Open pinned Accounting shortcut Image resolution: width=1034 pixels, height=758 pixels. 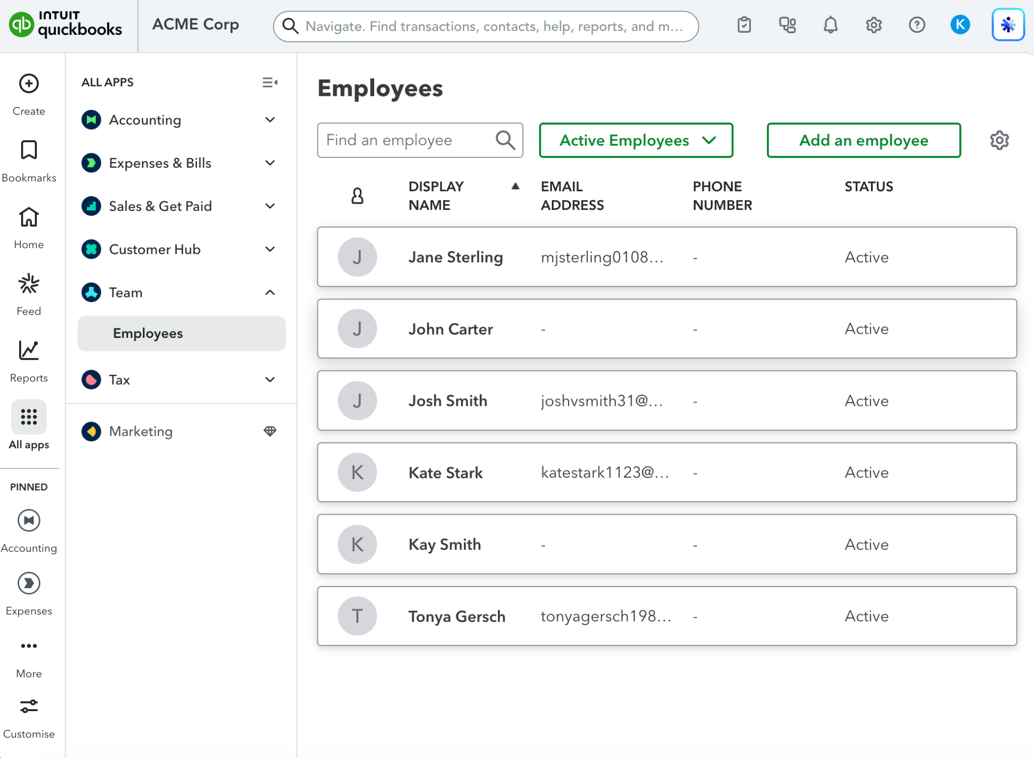pos(29,520)
